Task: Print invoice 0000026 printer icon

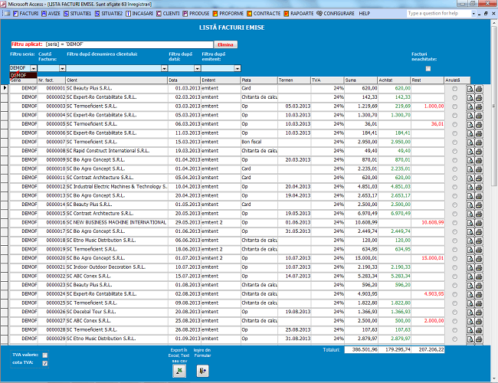Action: point(479,313)
